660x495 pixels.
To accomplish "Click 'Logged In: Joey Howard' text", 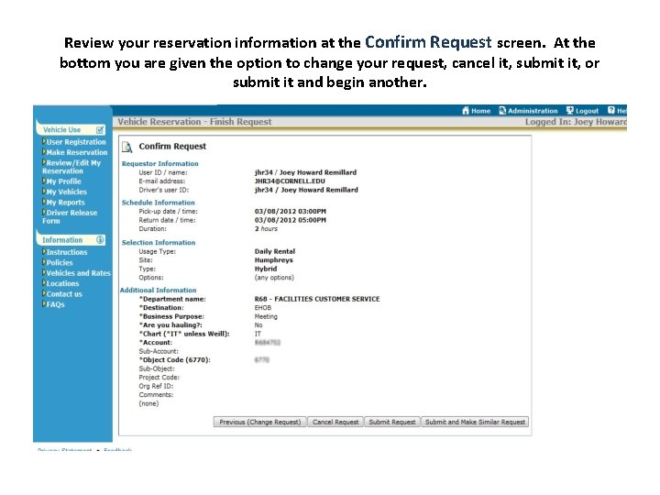I will (x=576, y=122).
